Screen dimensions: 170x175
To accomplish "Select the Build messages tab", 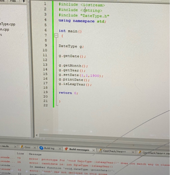I will tap(79, 150).
